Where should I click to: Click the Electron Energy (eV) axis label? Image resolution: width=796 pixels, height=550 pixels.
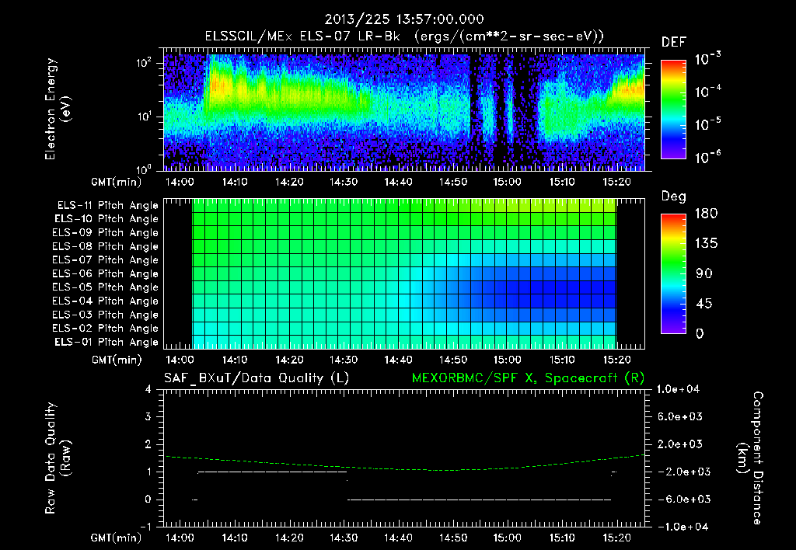click(58, 109)
